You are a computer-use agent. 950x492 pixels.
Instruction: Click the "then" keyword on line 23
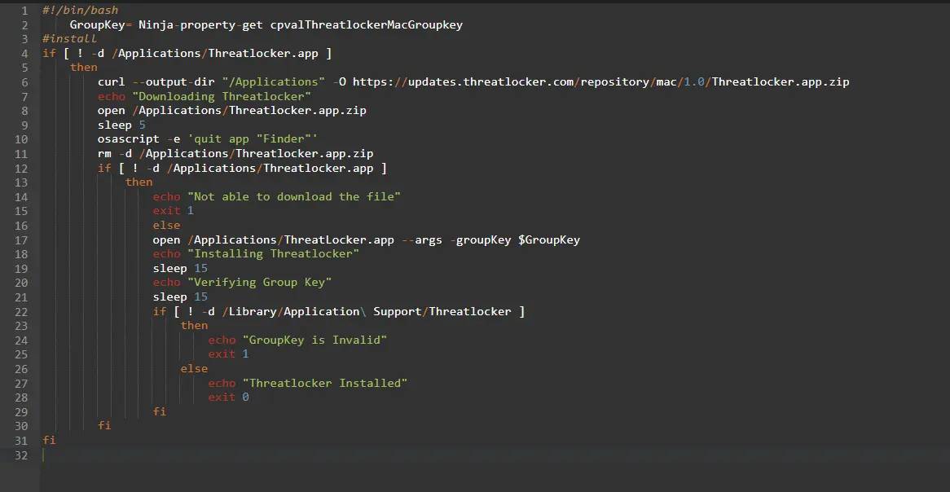(x=194, y=326)
